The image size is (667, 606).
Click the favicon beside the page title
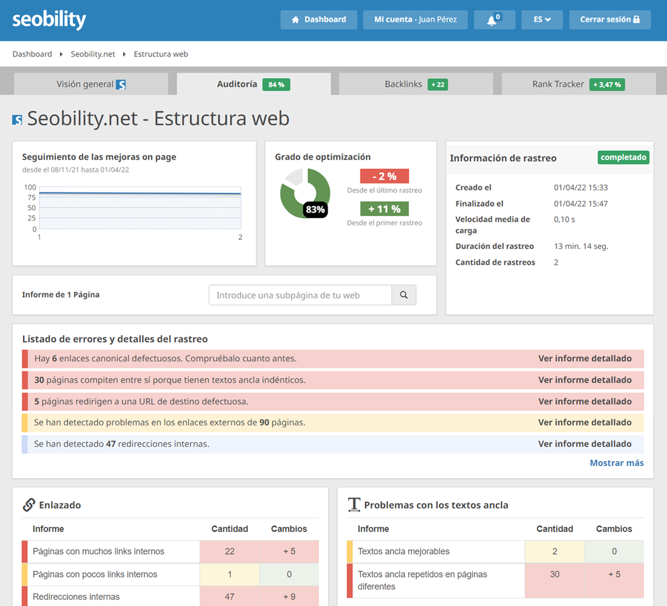(17, 120)
